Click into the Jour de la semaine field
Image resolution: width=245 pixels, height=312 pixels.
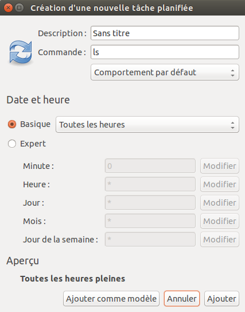150,239
